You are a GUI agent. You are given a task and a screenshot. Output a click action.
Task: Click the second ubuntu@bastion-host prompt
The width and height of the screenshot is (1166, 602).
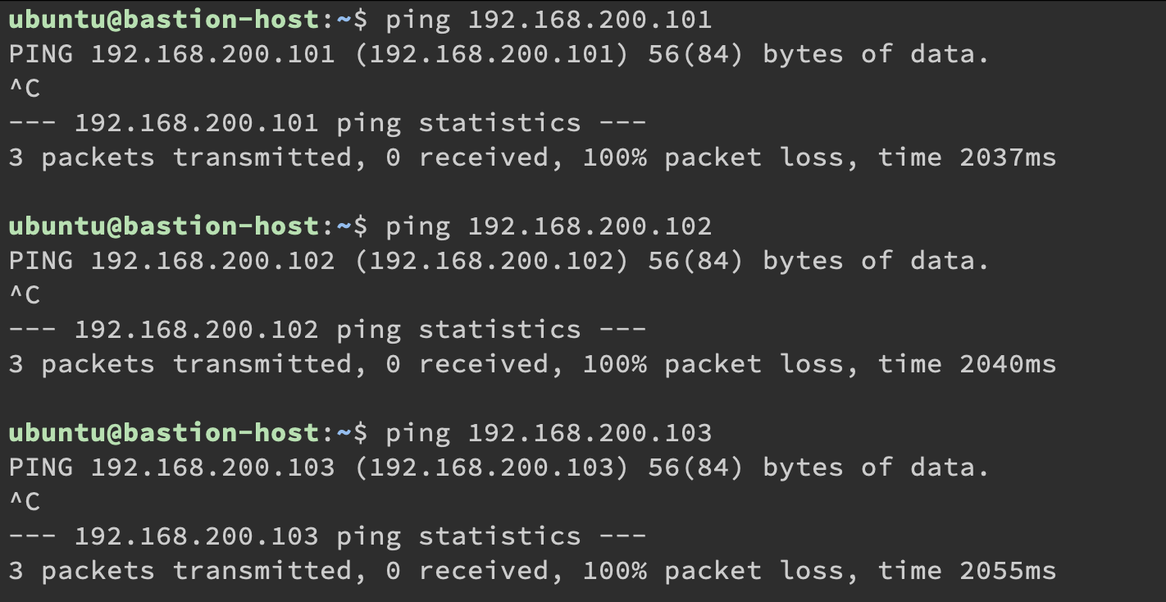click(164, 226)
